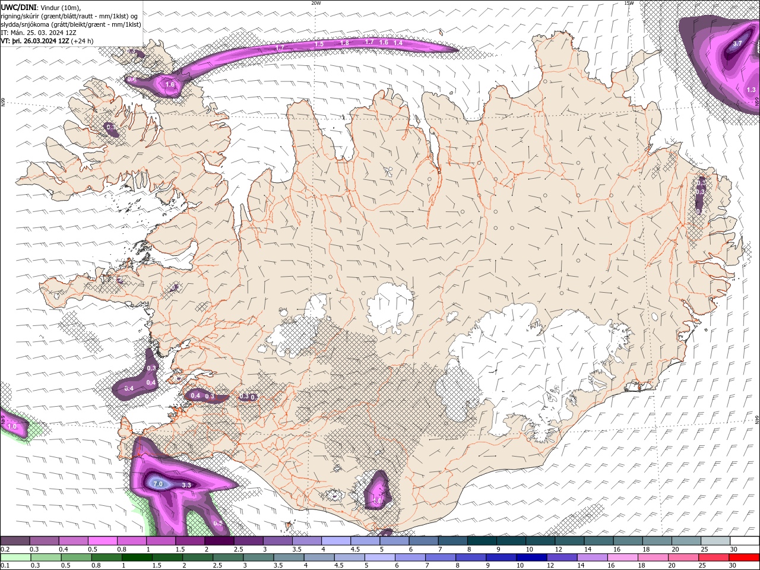Image resolution: width=760 pixels, height=570 pixels.
Task: Click the lightest green swatch starting the rain legend
Action: [15, 558]
